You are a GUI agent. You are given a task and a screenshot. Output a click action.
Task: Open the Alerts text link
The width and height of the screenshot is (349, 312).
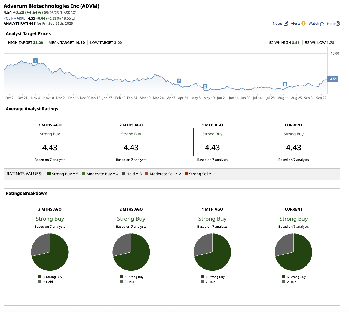[295, 24]
